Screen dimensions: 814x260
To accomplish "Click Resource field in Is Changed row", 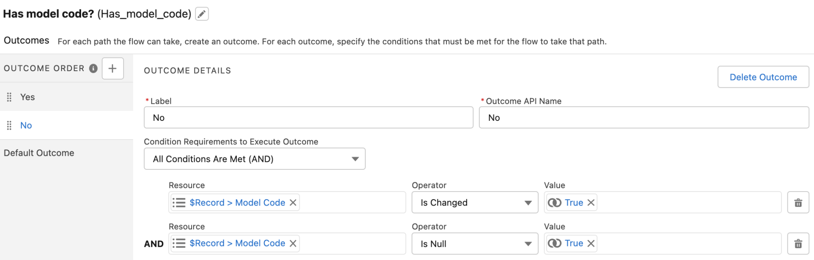I will [287, 203].
